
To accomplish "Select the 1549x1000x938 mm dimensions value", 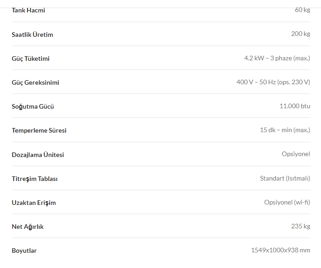I will pos(281,250).
